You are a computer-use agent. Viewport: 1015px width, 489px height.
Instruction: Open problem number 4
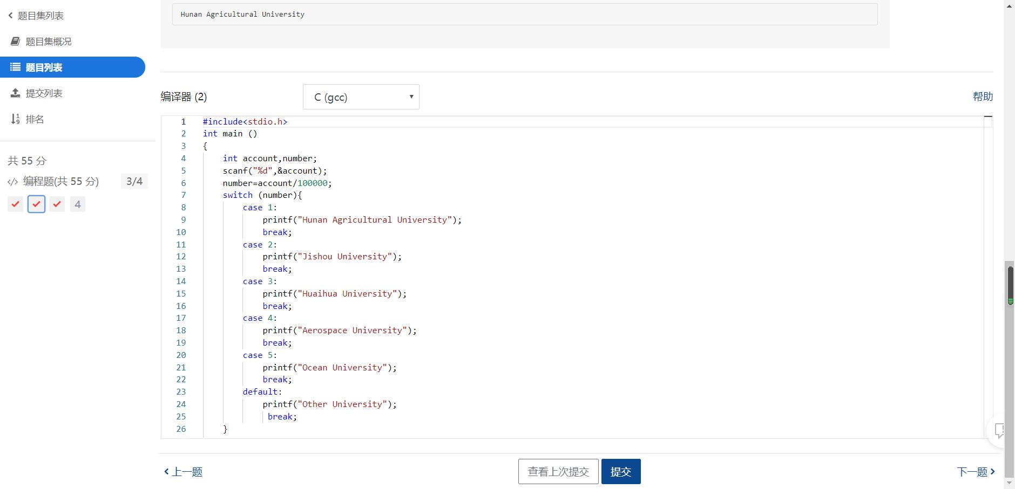tap(78, 204)
